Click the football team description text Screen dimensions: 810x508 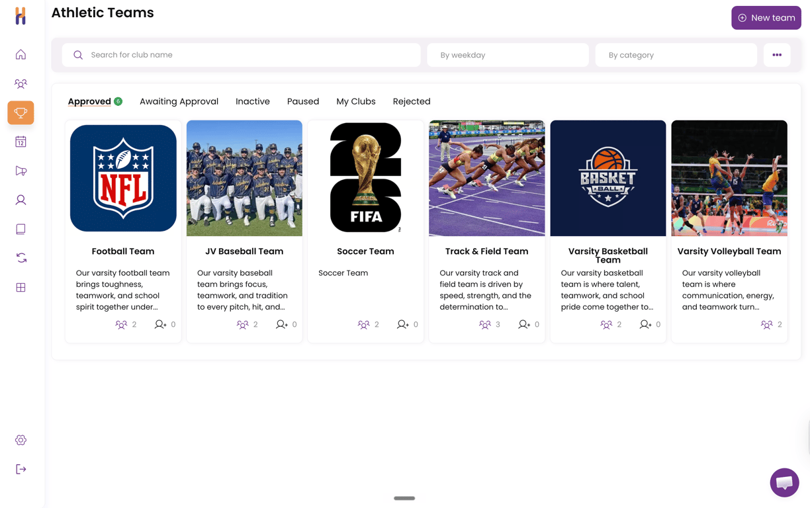pos(123,290)
